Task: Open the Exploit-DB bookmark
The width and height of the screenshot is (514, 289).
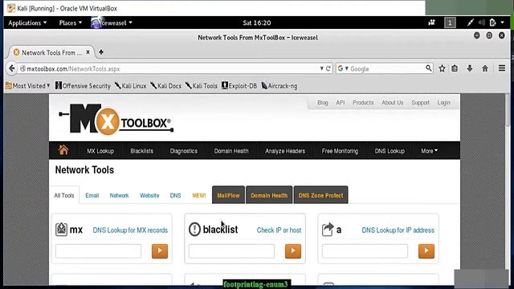Action: 239,86
